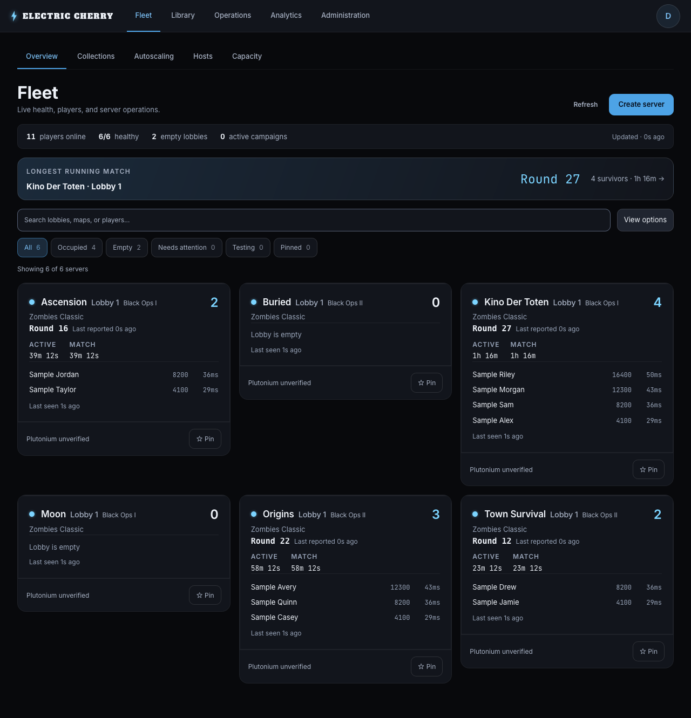The width and height of the screenshot is (691, 718).
Task: Click the Ascension lobby status dot
Action: (32, 302)
